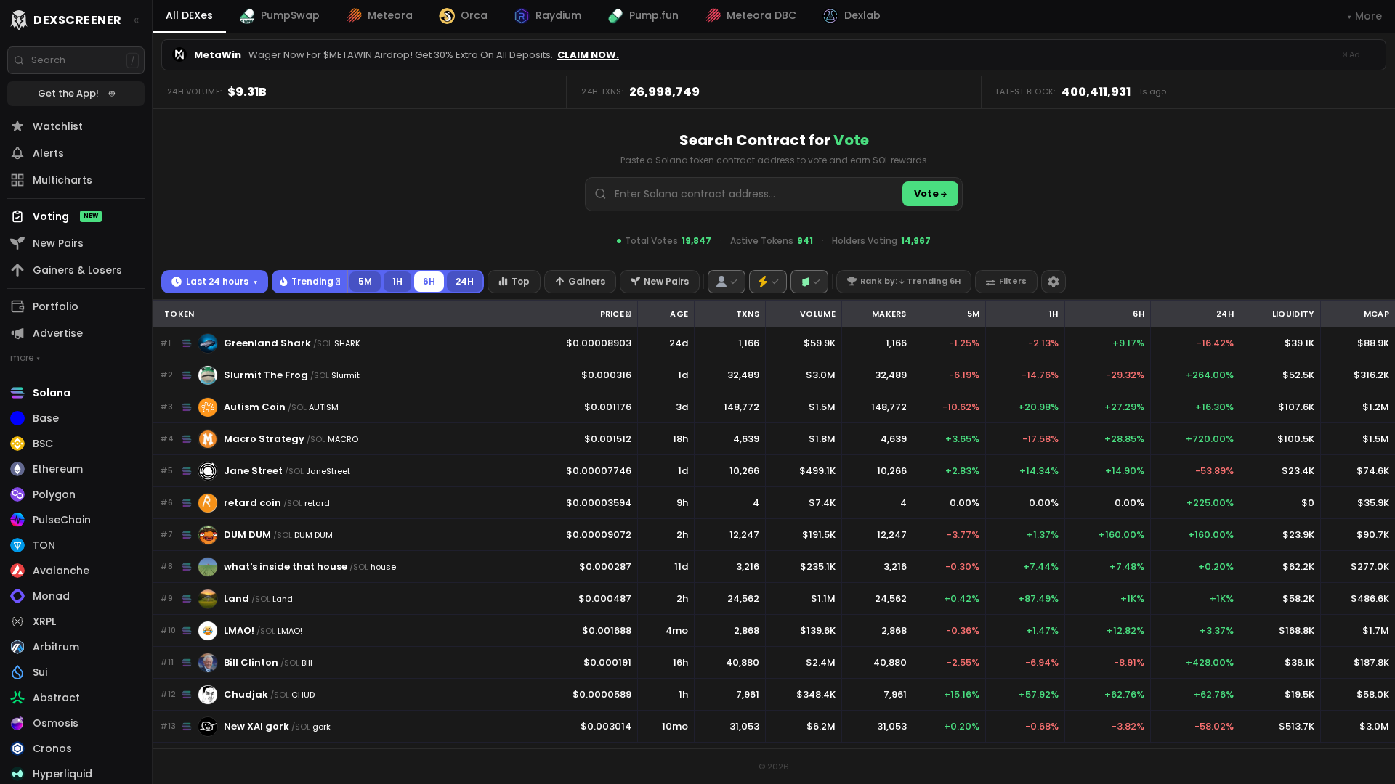
Task: Open the Last 24 hours time dropdown
Action: coord(214,282)
